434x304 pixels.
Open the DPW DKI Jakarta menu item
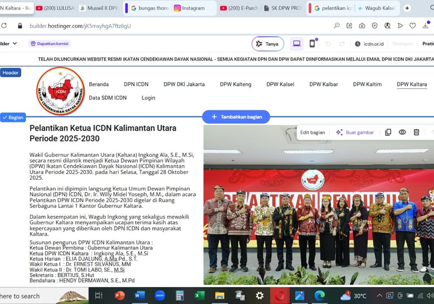click(184, 84)
